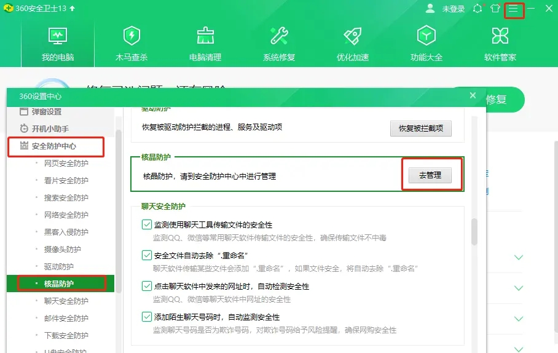
Task: Select 摄像头防护 item
Action: [63, 249]
